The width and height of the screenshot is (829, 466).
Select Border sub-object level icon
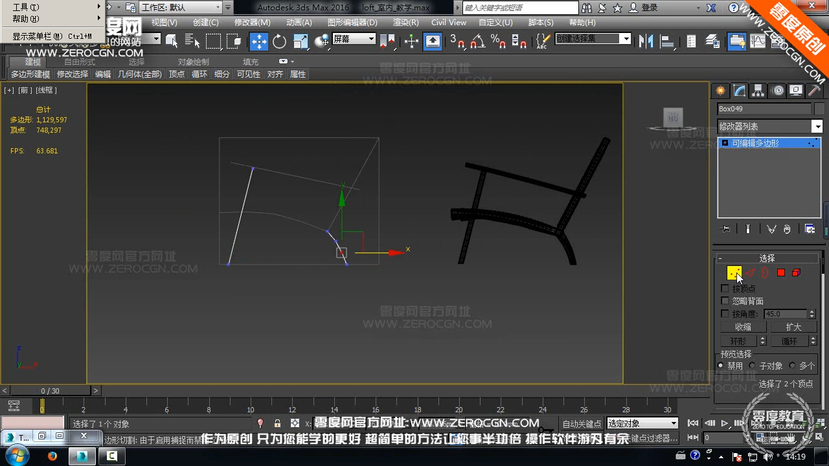(x=765, y=272)
